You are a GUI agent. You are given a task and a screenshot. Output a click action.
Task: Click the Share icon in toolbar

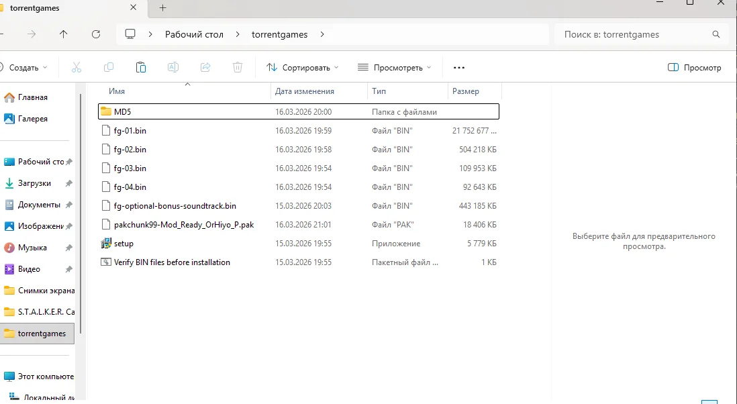point(205,67)
